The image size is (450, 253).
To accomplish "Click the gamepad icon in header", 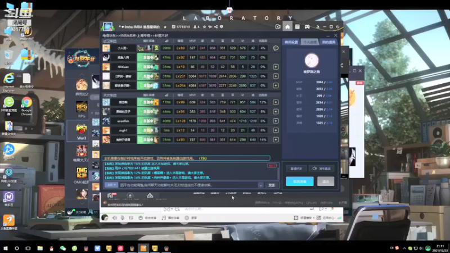I will (x=307, y=26).
